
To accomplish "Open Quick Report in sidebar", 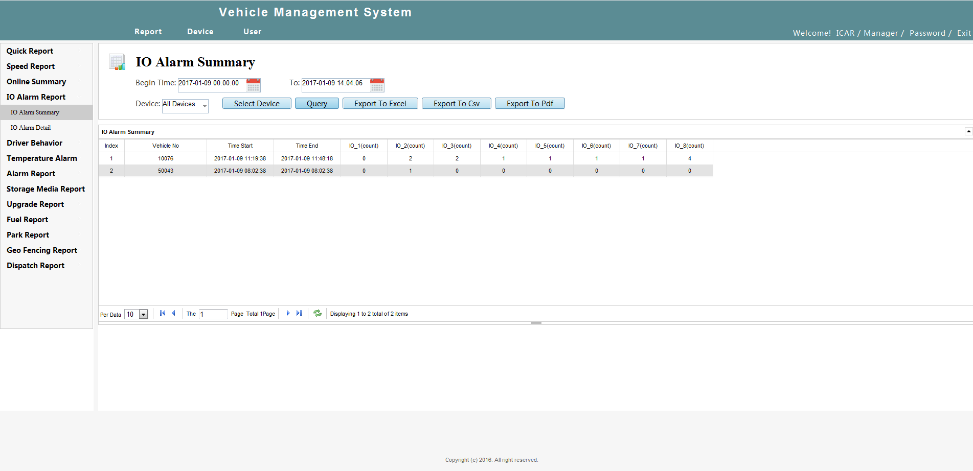I will click(30, 51).
